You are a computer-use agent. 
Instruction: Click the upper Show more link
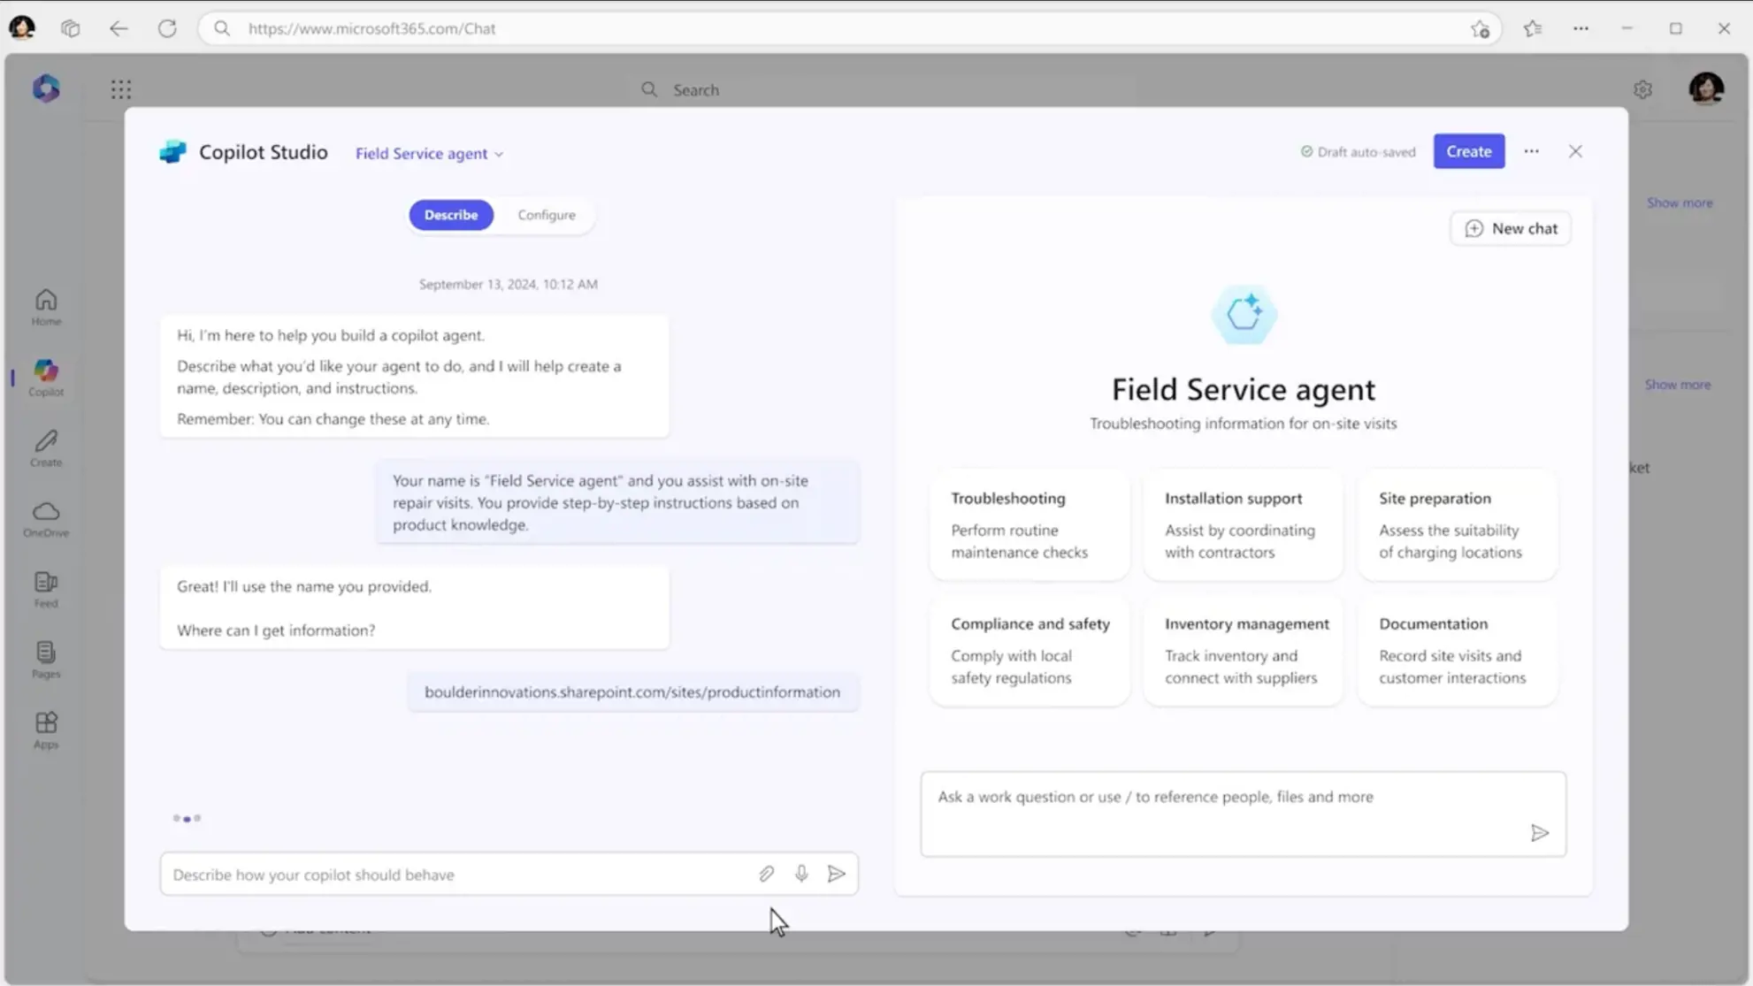(1679, 203)
